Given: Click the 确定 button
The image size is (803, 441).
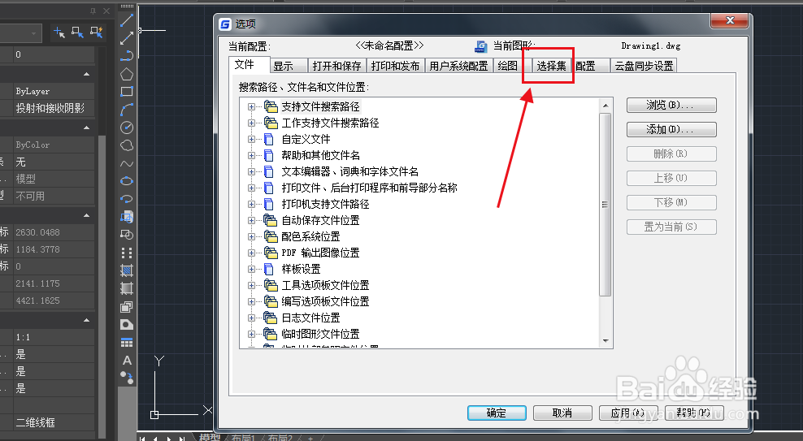Looking at the screenshot, I should [x=497, y=413].
